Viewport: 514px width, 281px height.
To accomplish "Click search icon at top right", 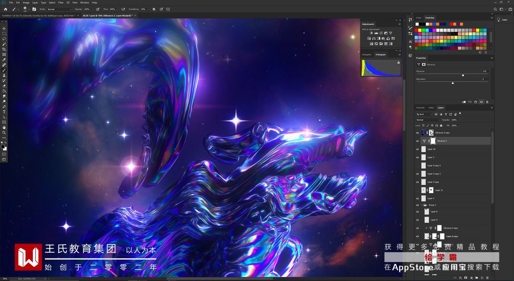I will [x=495, y=9].
